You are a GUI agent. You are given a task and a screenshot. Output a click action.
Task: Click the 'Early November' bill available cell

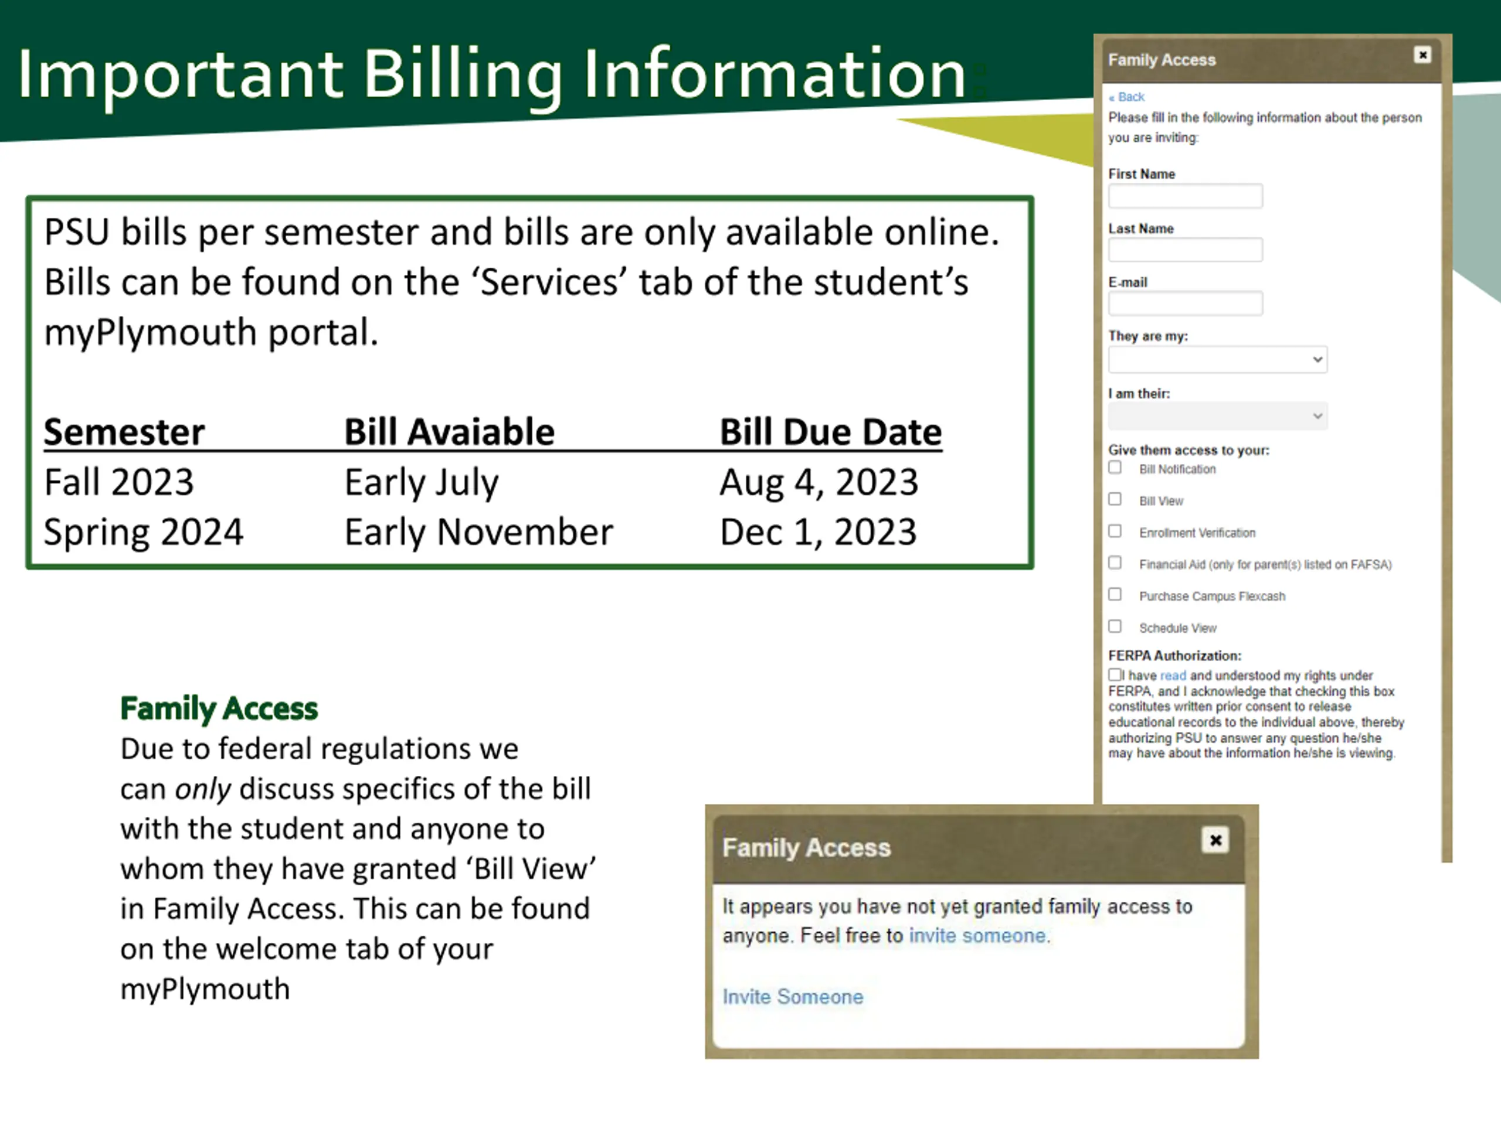tap(478, 531)
